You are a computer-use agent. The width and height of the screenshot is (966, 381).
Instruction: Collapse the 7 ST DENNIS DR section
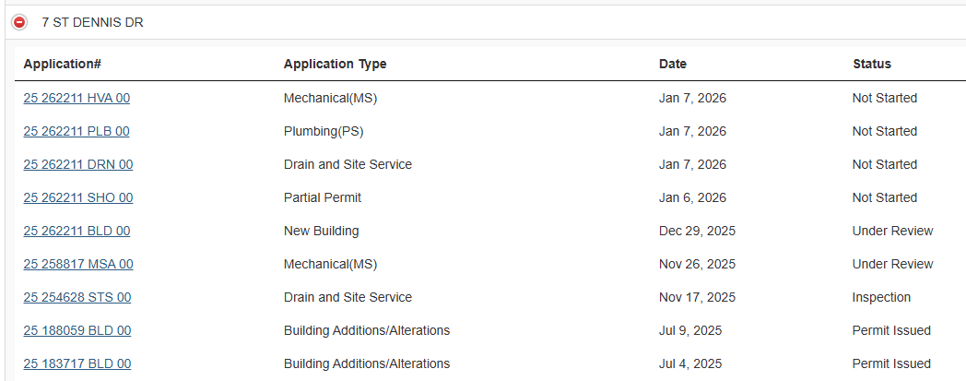pyautogui.click(x=19, y=22)
